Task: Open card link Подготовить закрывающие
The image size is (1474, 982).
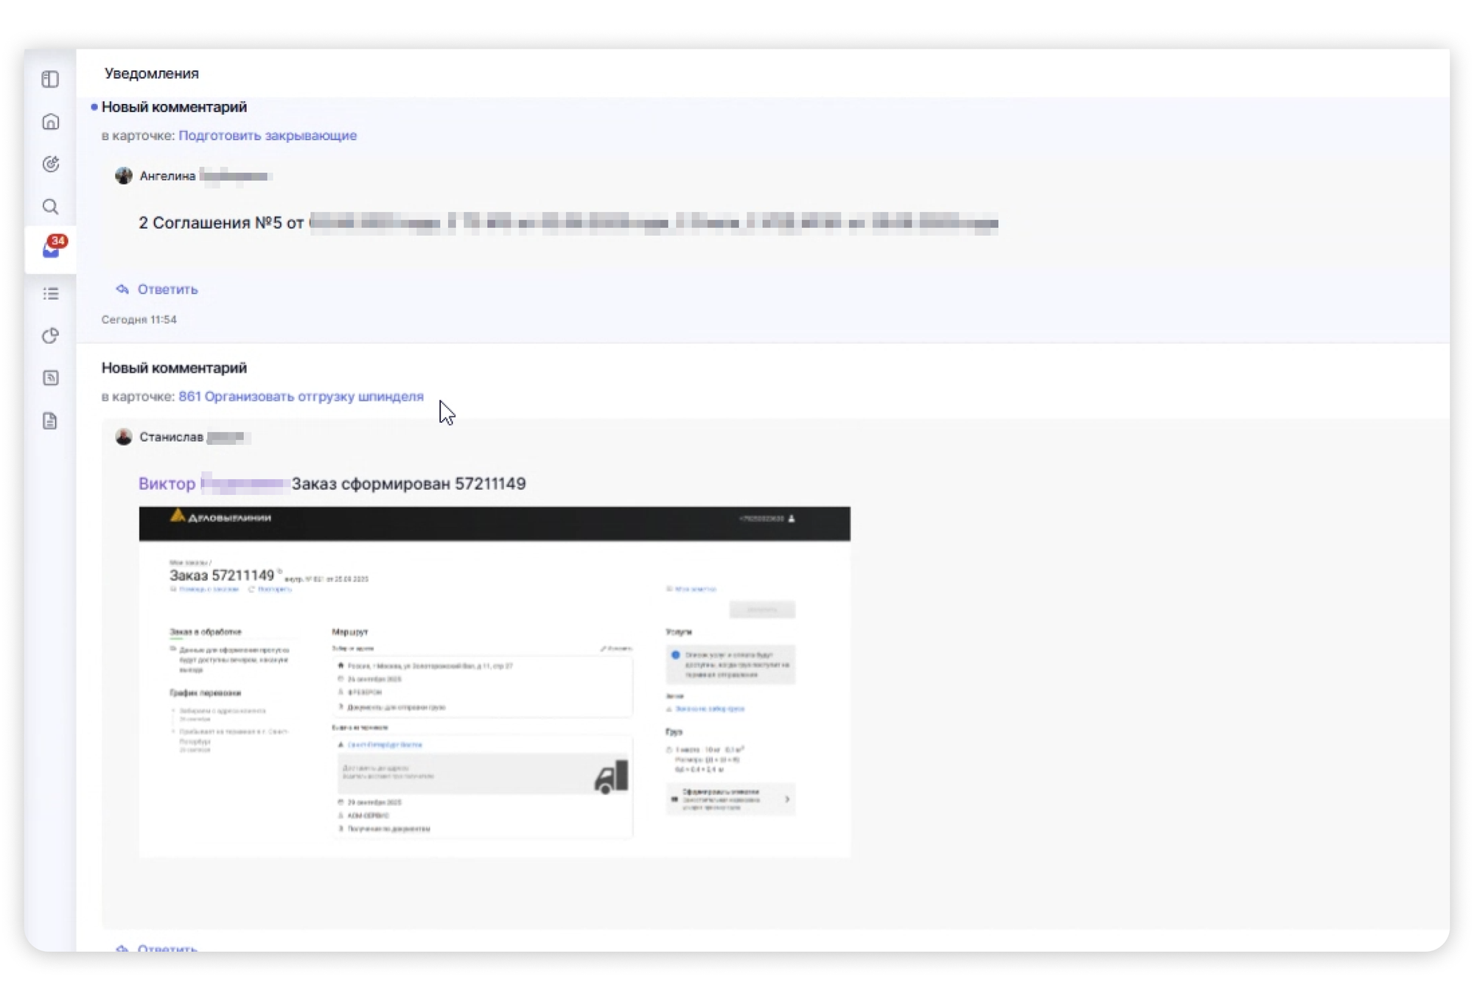Action: click(x=267, y=136)
